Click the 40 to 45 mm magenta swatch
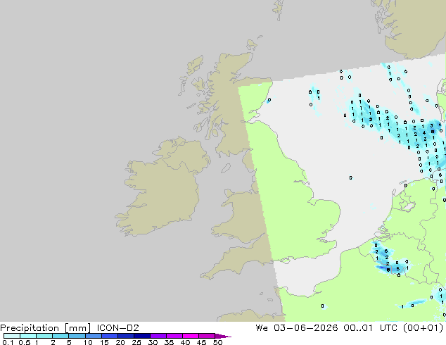The width and height of the screenshot is (446, 345). [191, 336]
